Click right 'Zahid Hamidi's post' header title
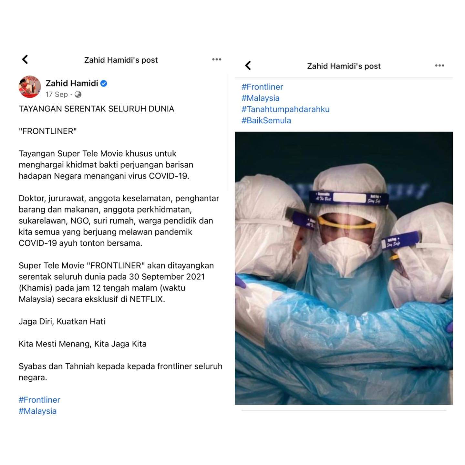Image resolution: width=465 pixels, height=465 pixels. pyautogui.click(x=344, y=66)
